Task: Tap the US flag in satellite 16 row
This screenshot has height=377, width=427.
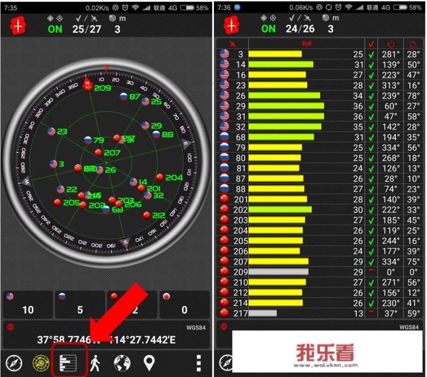Action: [x=224, y=75]
